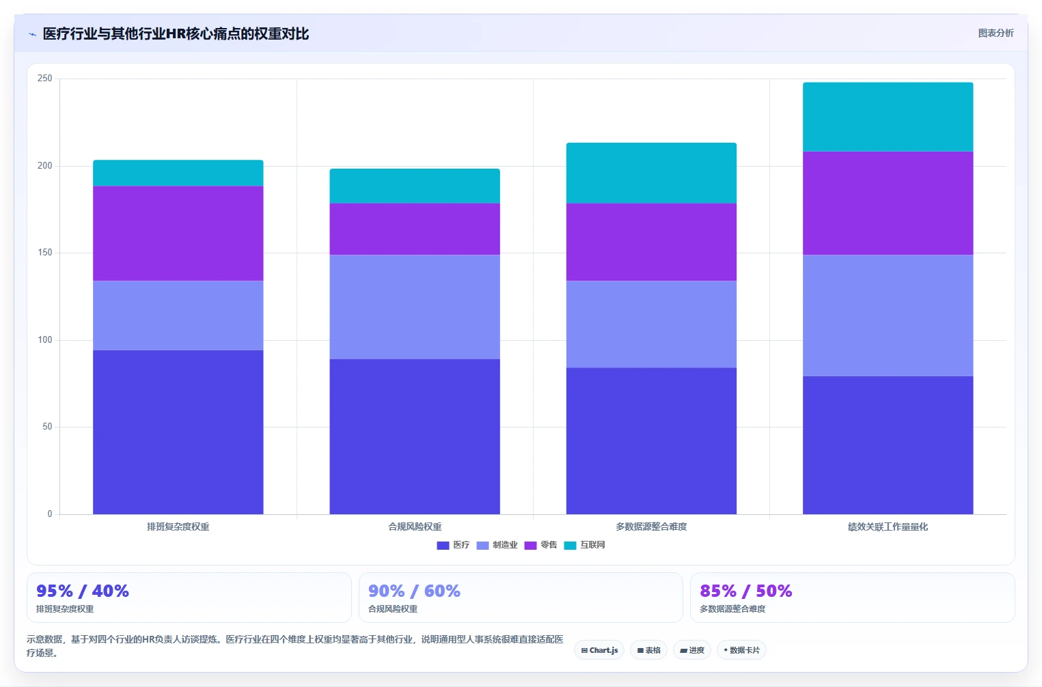Click the 医疗 segment of 排班复杂度权重 bar
Image resolution: width=1042 pixels, height=687 pixels.
pos(178,432)
